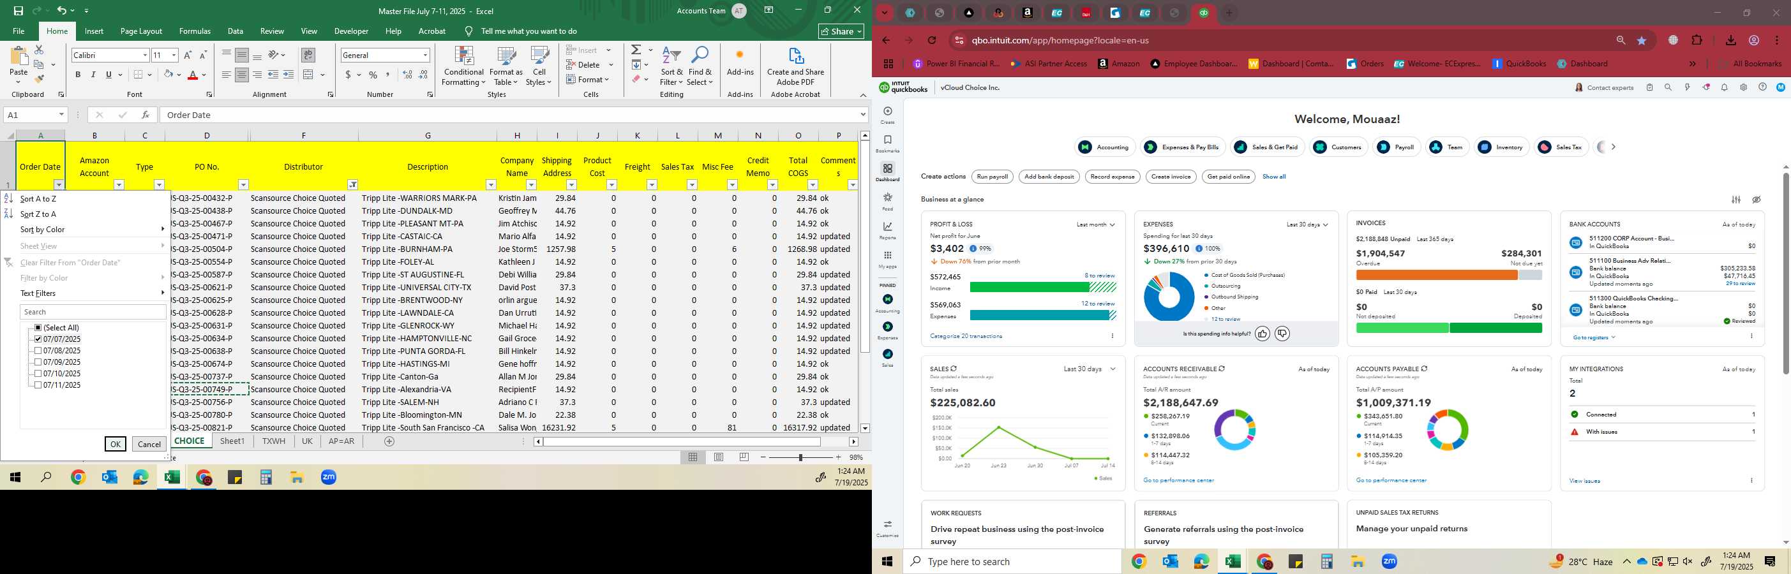Check the 07/09/2025 filter checkbox

38,362
